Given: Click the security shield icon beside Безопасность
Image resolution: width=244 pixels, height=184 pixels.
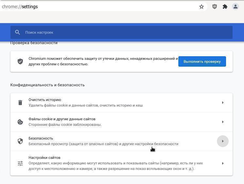Looking at the screenshot, I should pyautogui.click(x=20, y=141).
